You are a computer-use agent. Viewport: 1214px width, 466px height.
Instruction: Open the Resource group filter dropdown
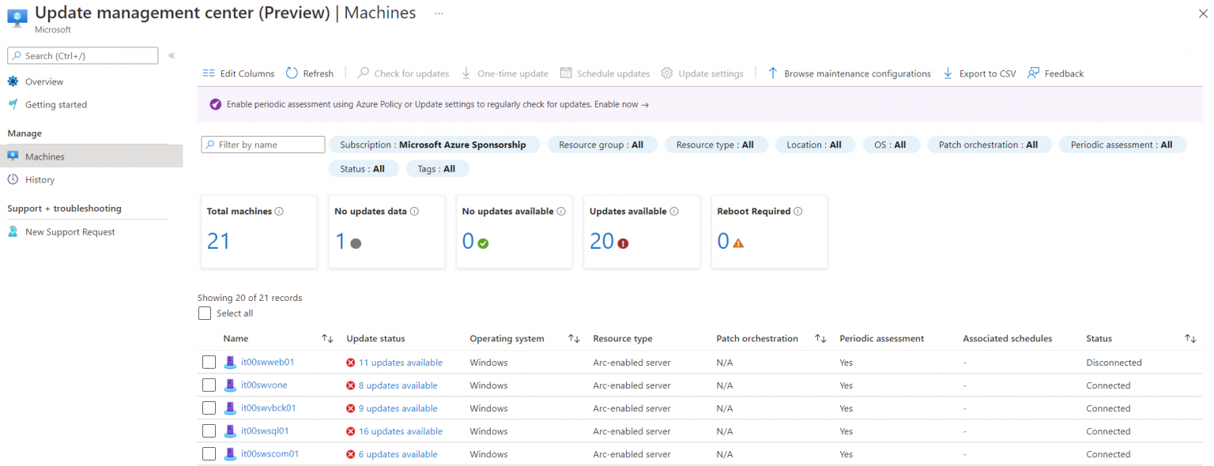[602, 145]
